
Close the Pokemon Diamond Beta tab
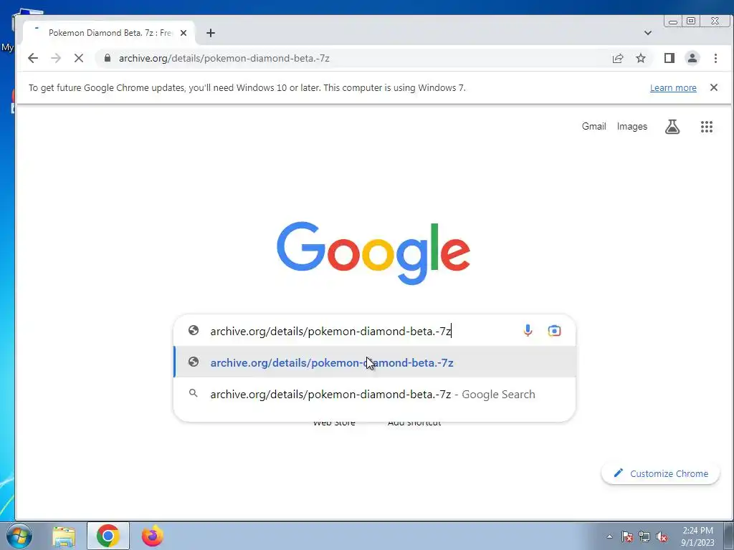(x=183, y=33)
